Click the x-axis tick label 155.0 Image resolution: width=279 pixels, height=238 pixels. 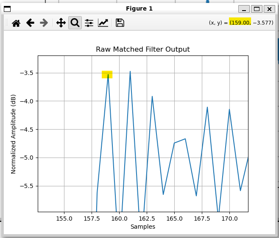pos(64,219)
